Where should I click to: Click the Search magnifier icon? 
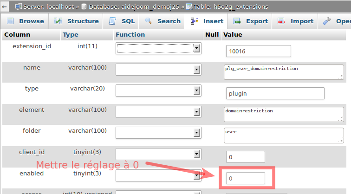149,21
